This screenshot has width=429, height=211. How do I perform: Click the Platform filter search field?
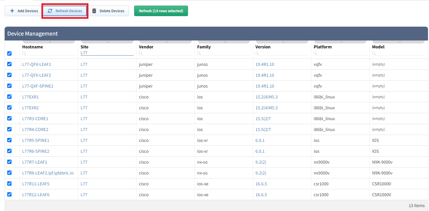tap(340, 53)
